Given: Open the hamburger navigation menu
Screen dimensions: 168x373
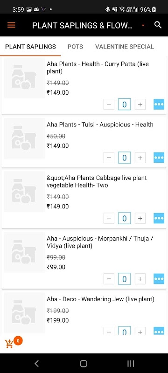Looking at the screenshot, I should (11, 25).
